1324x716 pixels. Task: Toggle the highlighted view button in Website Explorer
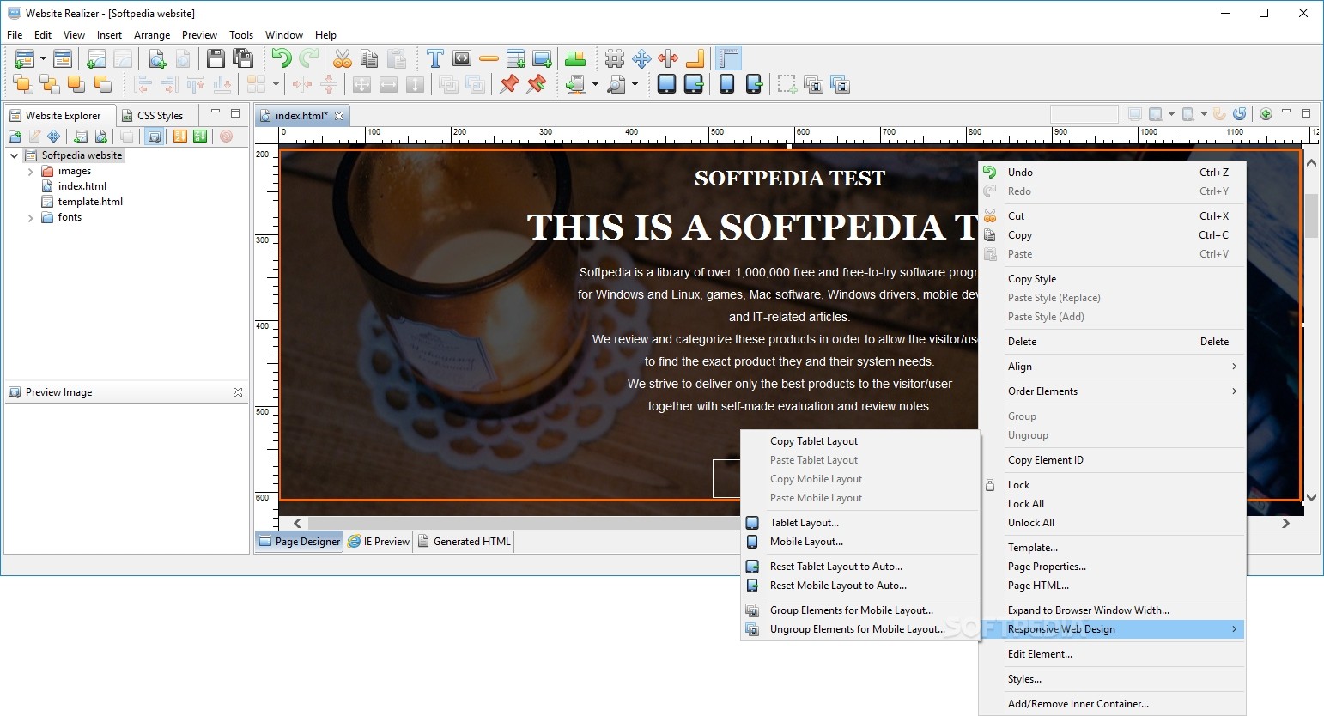click(154, 137)
